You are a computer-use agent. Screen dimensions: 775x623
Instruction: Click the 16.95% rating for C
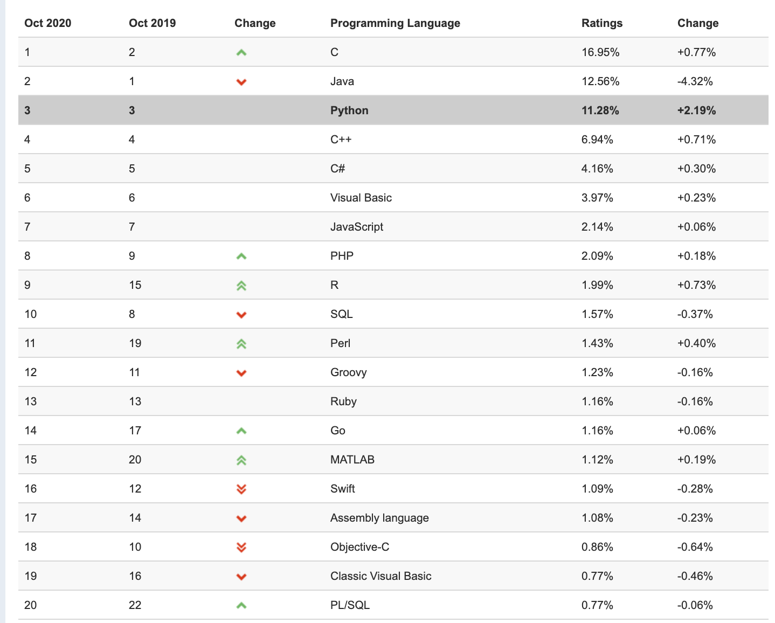coord(600,52)
